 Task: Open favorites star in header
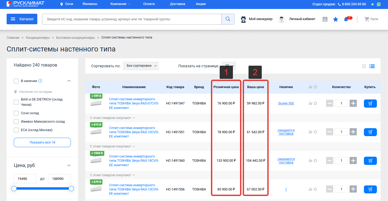pyautogui.click(x=336, y=19)
